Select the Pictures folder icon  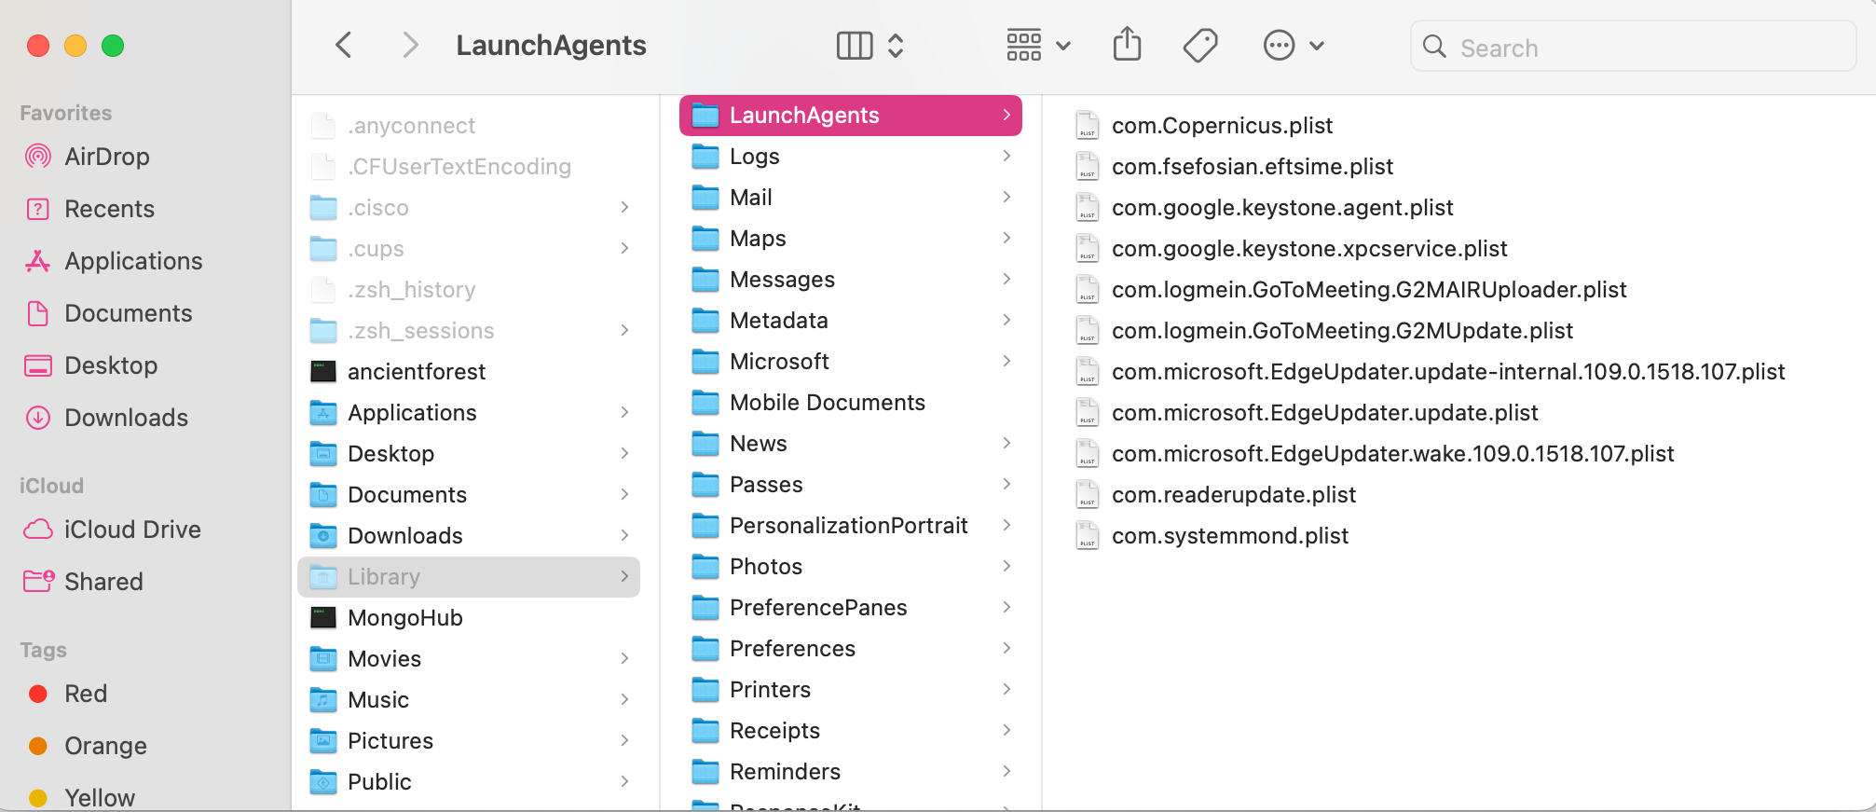click(x=323, y=741)
